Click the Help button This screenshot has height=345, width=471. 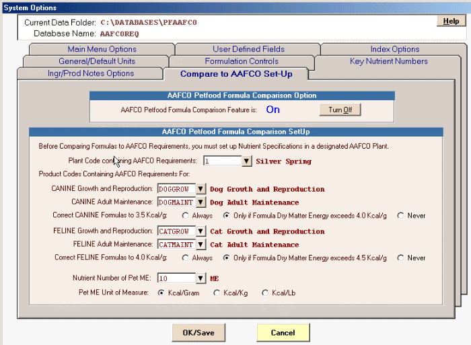451,21
